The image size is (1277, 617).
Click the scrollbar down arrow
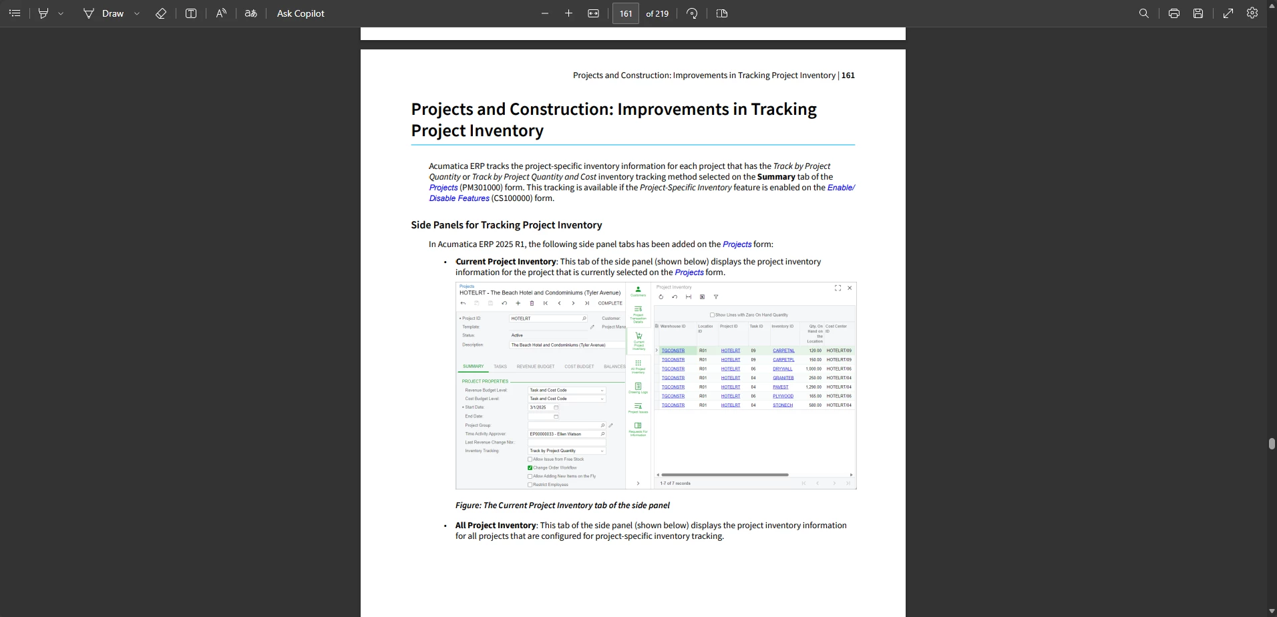pos(1272,611)
